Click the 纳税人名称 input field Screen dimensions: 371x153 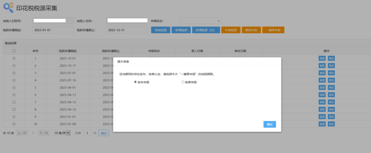pyautogui.click(x=127, y=21)
